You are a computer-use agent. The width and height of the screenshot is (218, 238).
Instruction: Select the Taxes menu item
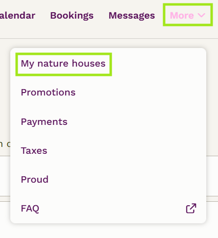34,150
